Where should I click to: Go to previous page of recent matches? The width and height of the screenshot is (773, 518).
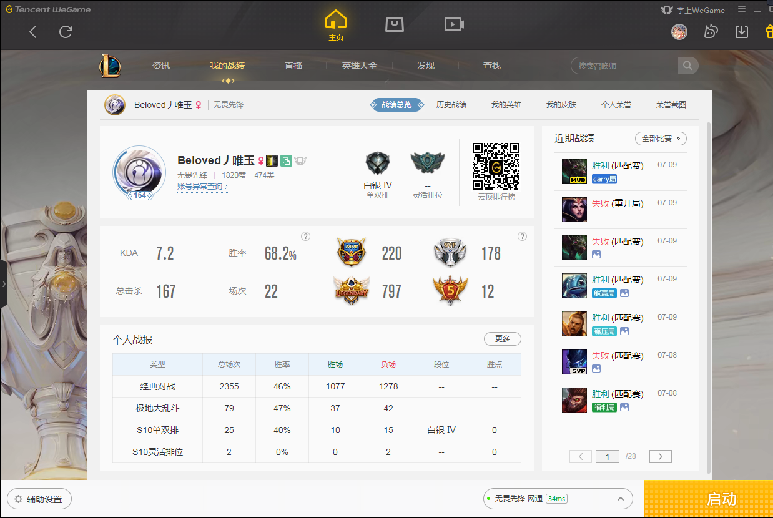581,456
